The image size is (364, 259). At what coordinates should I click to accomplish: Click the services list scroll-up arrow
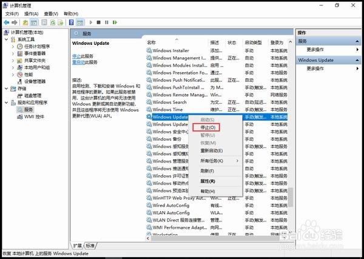[291, 42]
